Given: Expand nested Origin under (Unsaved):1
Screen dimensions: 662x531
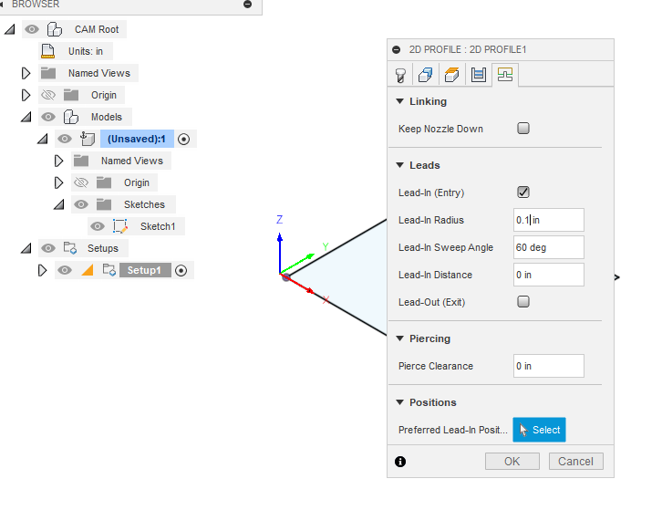Looking at the screenshot, I should coord(58,182).
